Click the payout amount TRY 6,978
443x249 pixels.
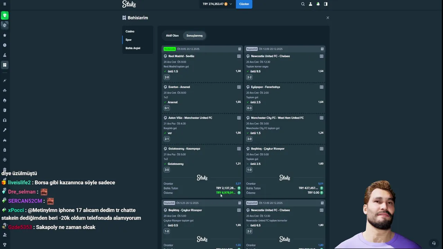(x=226, y=193)
